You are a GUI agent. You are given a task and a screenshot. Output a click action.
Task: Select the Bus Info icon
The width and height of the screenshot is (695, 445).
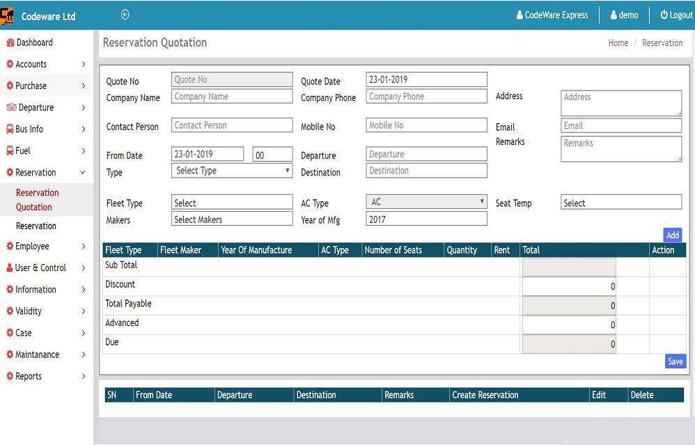point(10,129)
